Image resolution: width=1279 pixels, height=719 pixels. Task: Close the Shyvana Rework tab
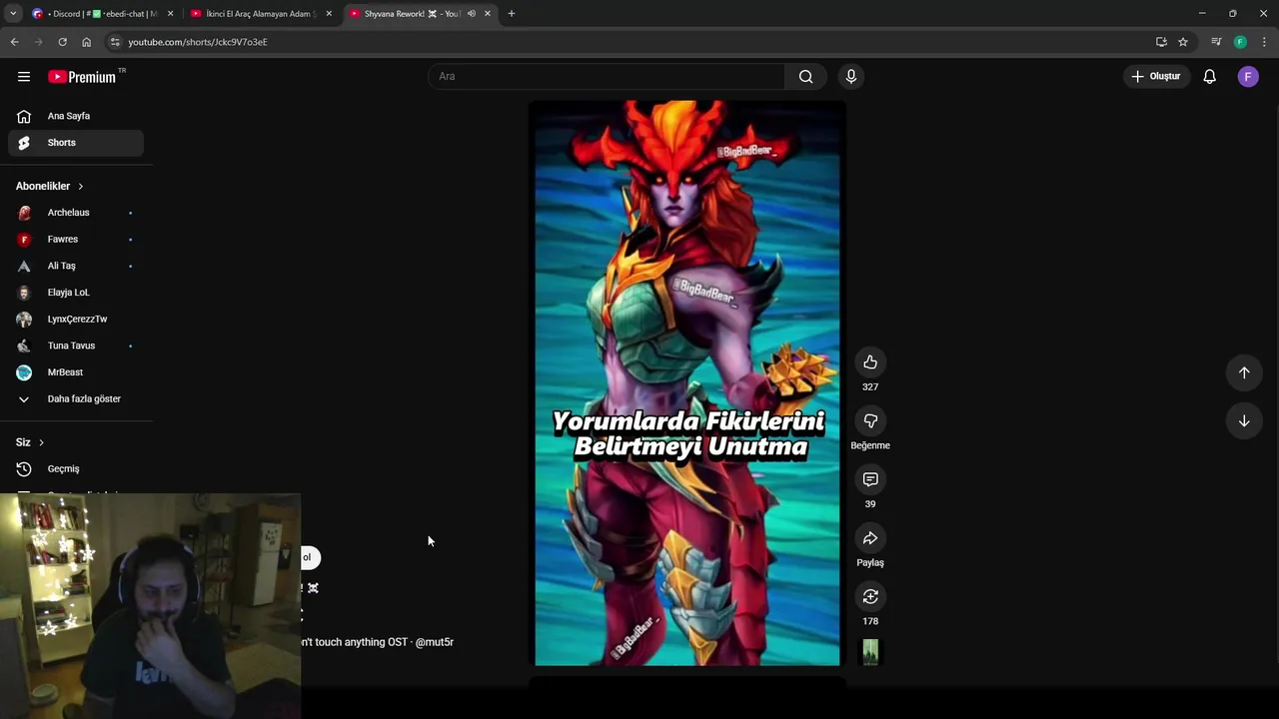[x=488, y=14]
